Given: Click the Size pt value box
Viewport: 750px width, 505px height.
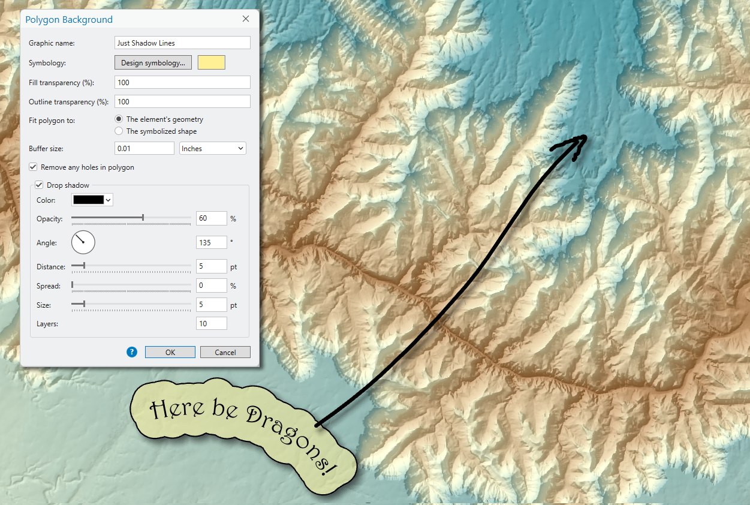Looking at the screenshot, I should click(212, 305).
